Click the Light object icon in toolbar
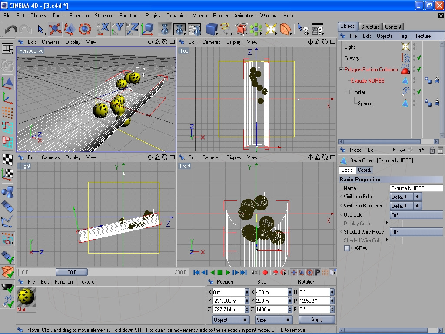 point(271,29)
